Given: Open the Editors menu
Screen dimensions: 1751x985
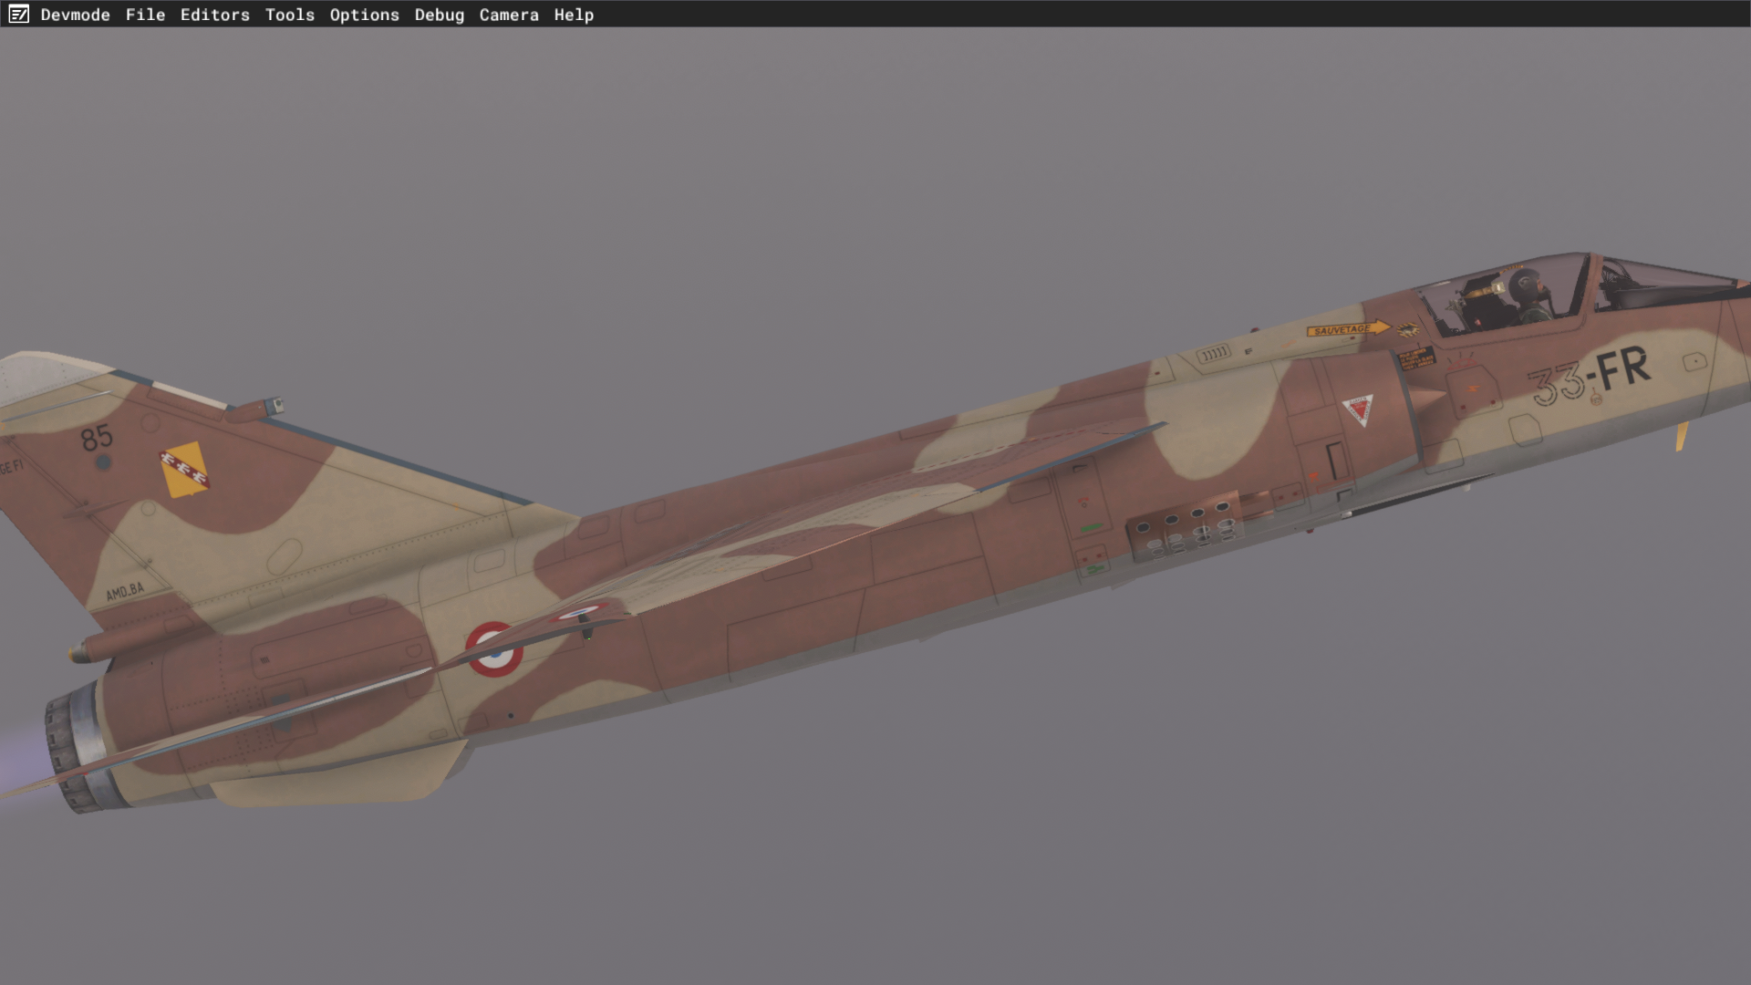Looking at the screenshot, I should [x=214, y=15].
